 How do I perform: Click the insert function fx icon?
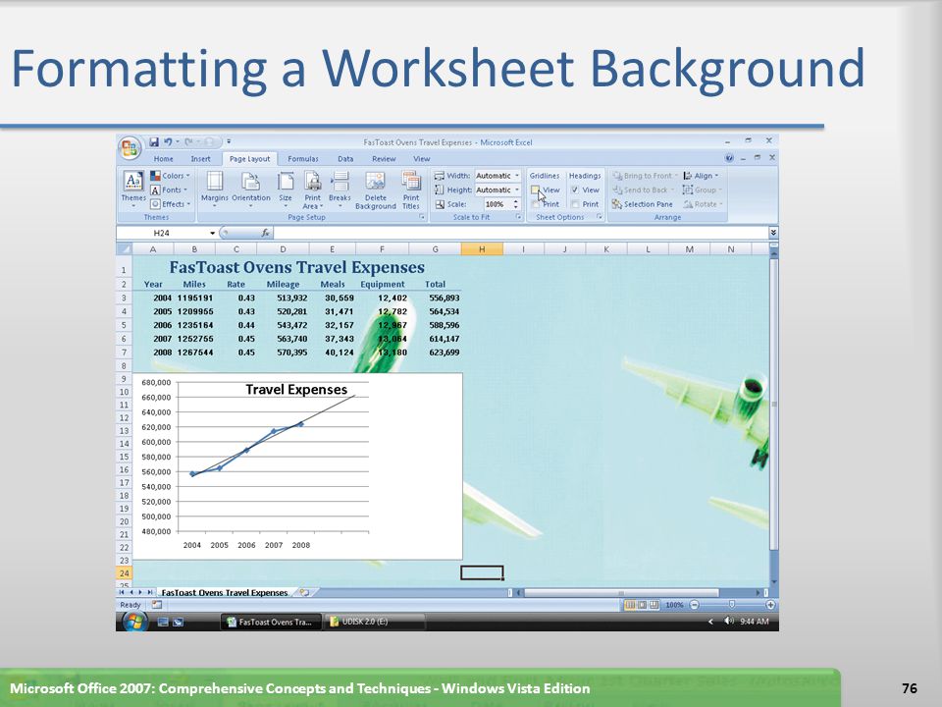[x=265, y=233]
